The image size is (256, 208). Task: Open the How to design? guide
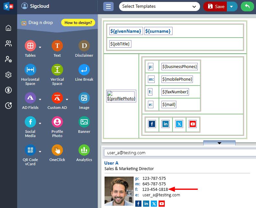coord(78,23)
